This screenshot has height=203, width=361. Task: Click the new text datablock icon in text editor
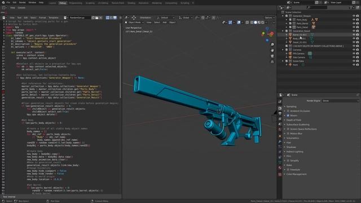93,17
